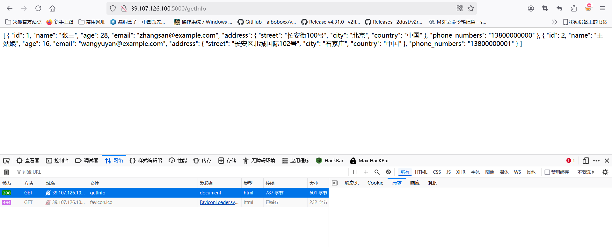This screenshot has height=247, width=612.
Task: Filter requests by 字体 fonts
Action: (x=476, y=172)
